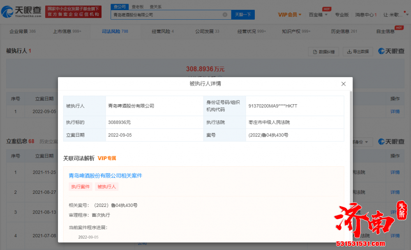Close the 被执行人详情 dialog

[x=344, y=84]
